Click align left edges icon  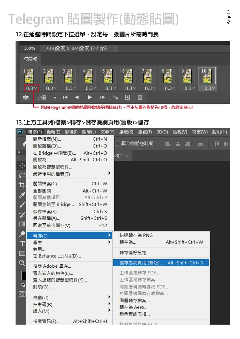(168, 144)
